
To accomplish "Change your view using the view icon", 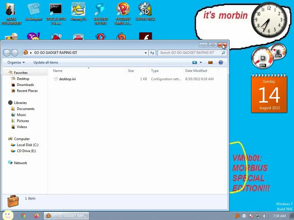I will (x=195, y=62).
